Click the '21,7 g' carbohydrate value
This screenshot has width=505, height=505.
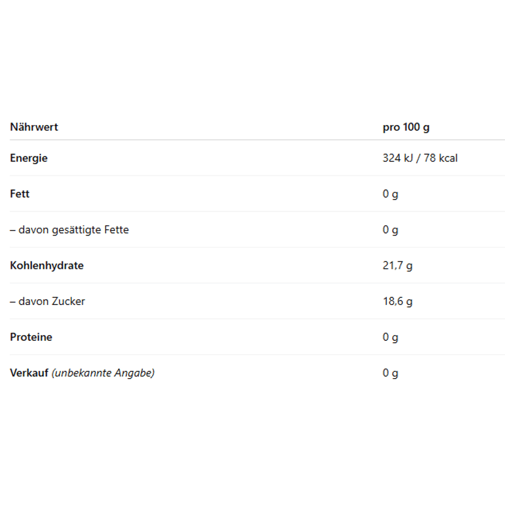397,265
